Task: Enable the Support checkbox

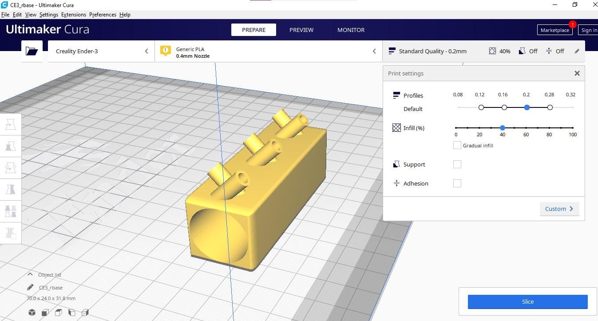Action: 457,164
